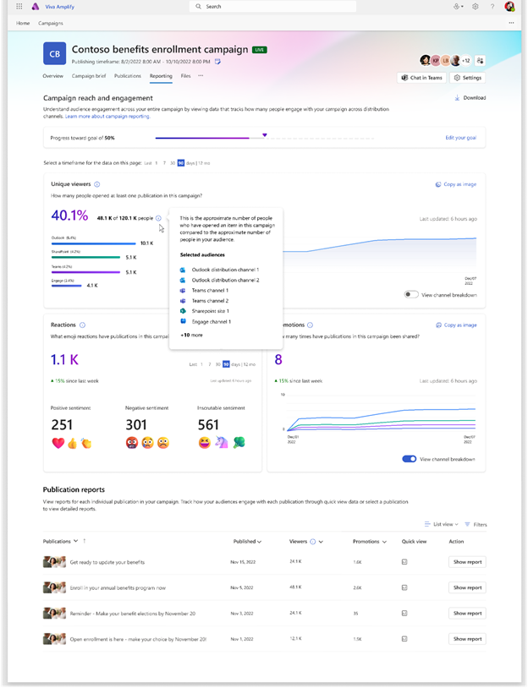Open quick view for Open enrollment is here

[404, 639]
